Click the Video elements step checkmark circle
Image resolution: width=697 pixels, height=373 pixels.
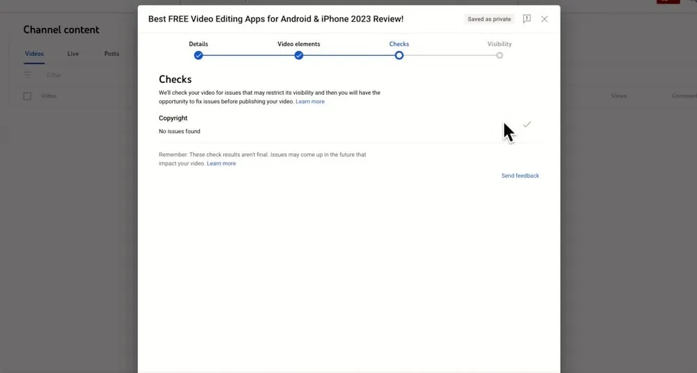[x=299, y=55]
